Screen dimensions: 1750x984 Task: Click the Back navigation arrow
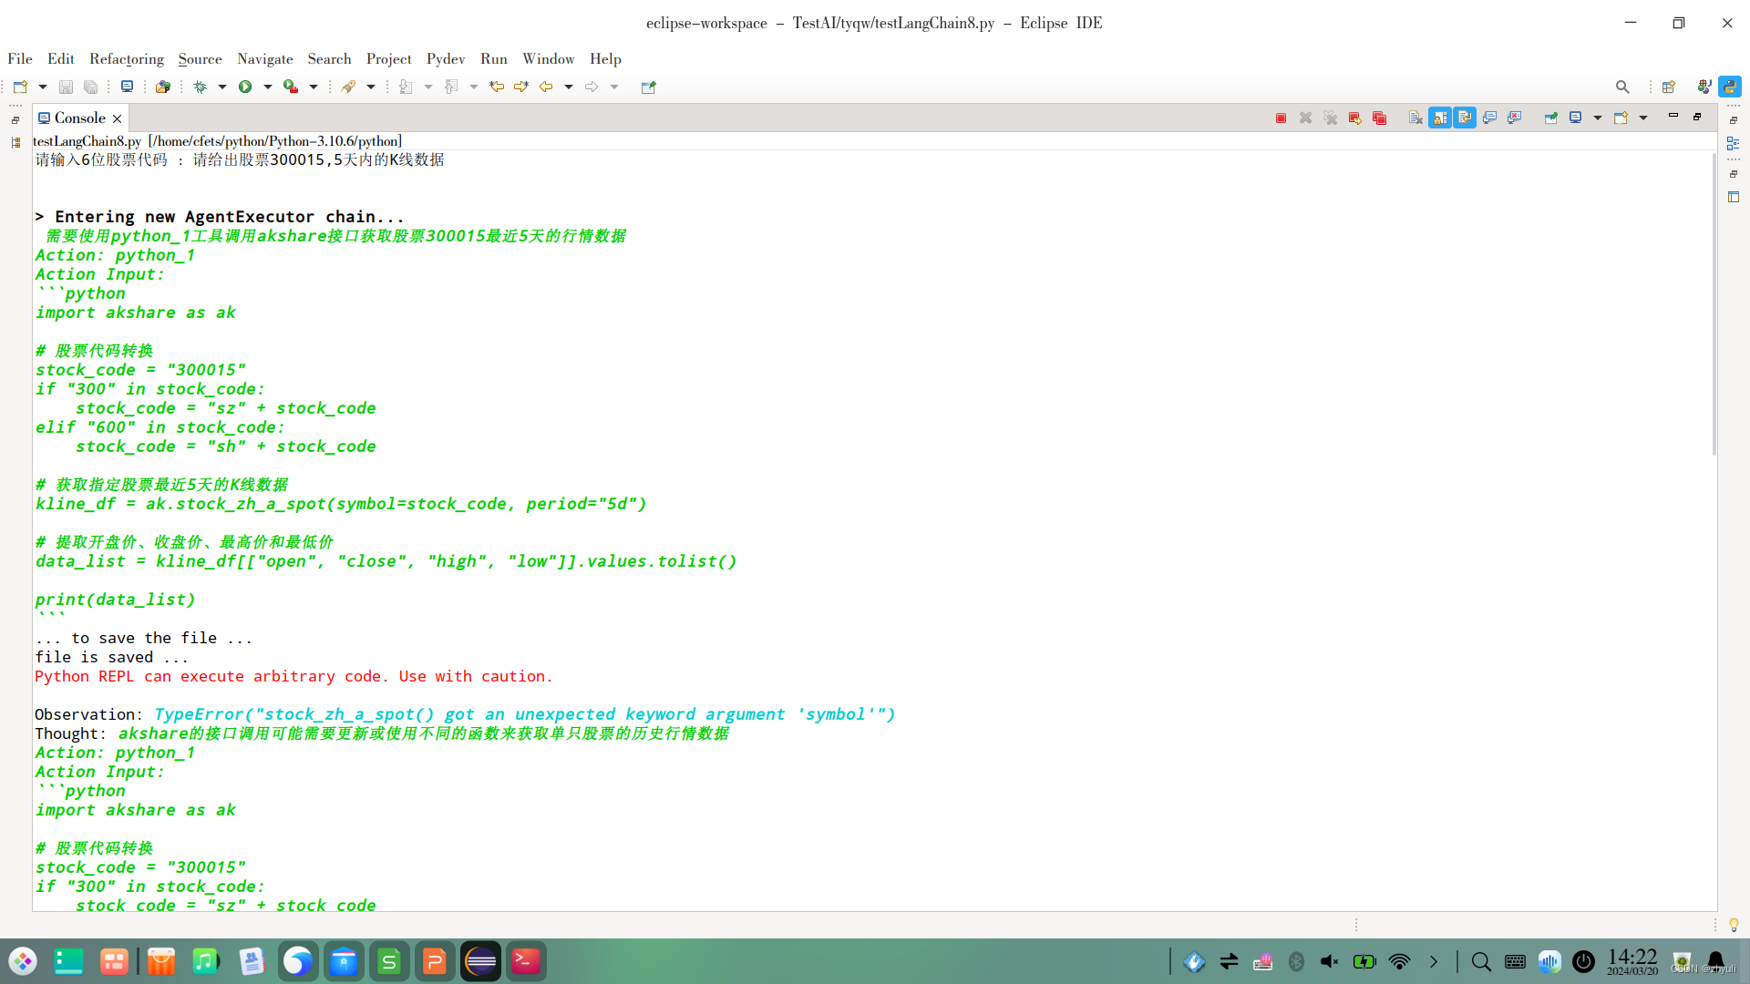tap(546, 87)
